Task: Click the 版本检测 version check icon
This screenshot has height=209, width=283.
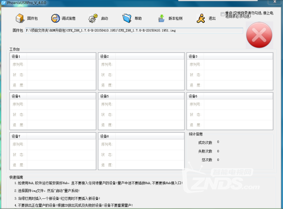Action: click(161, 18)
